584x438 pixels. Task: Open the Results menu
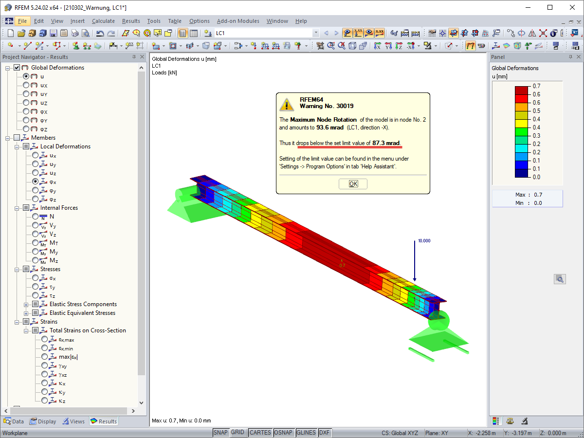click(x=131, y=21)
